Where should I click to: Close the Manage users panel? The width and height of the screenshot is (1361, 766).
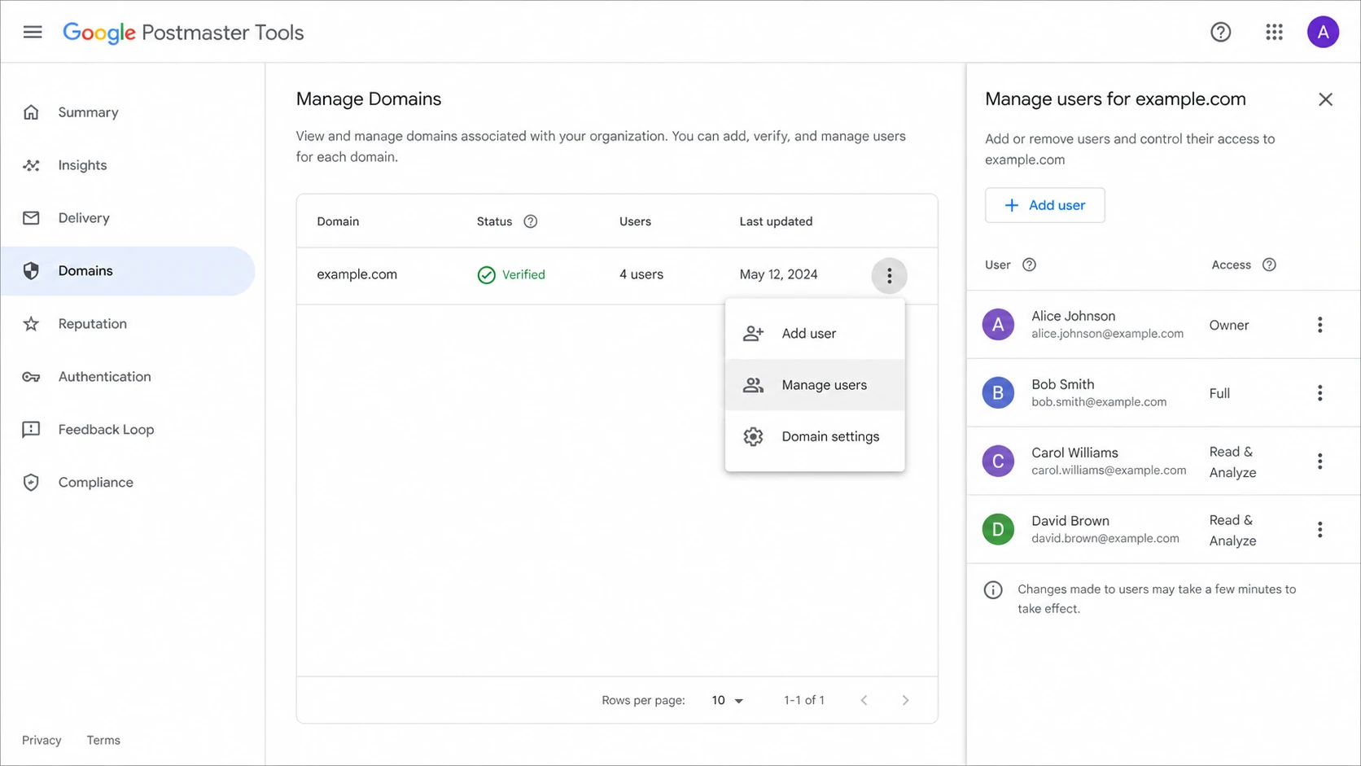point(1325,99)
